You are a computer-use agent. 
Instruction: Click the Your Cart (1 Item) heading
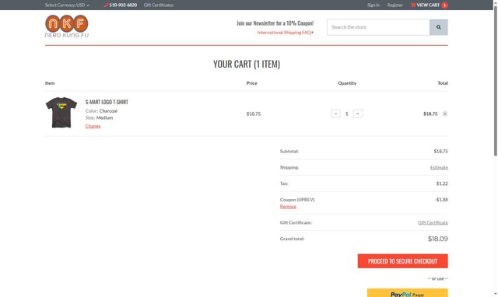pyautogui.click(x=247, y=64)
